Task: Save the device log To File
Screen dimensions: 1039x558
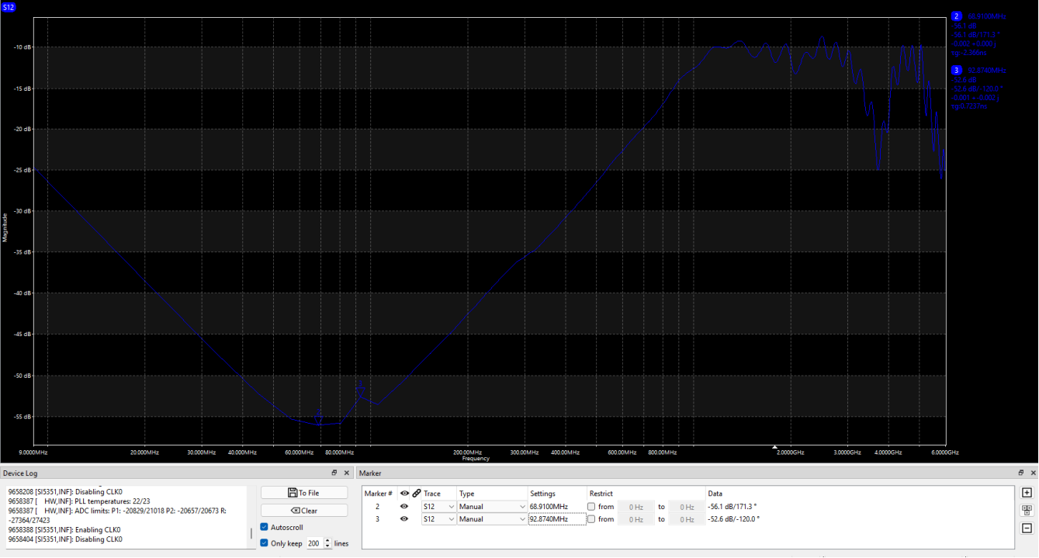Action: click(x=303, y=493)
